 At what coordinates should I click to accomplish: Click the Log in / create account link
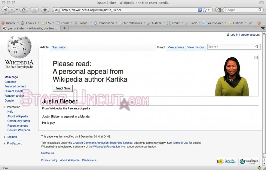[245, 35]
